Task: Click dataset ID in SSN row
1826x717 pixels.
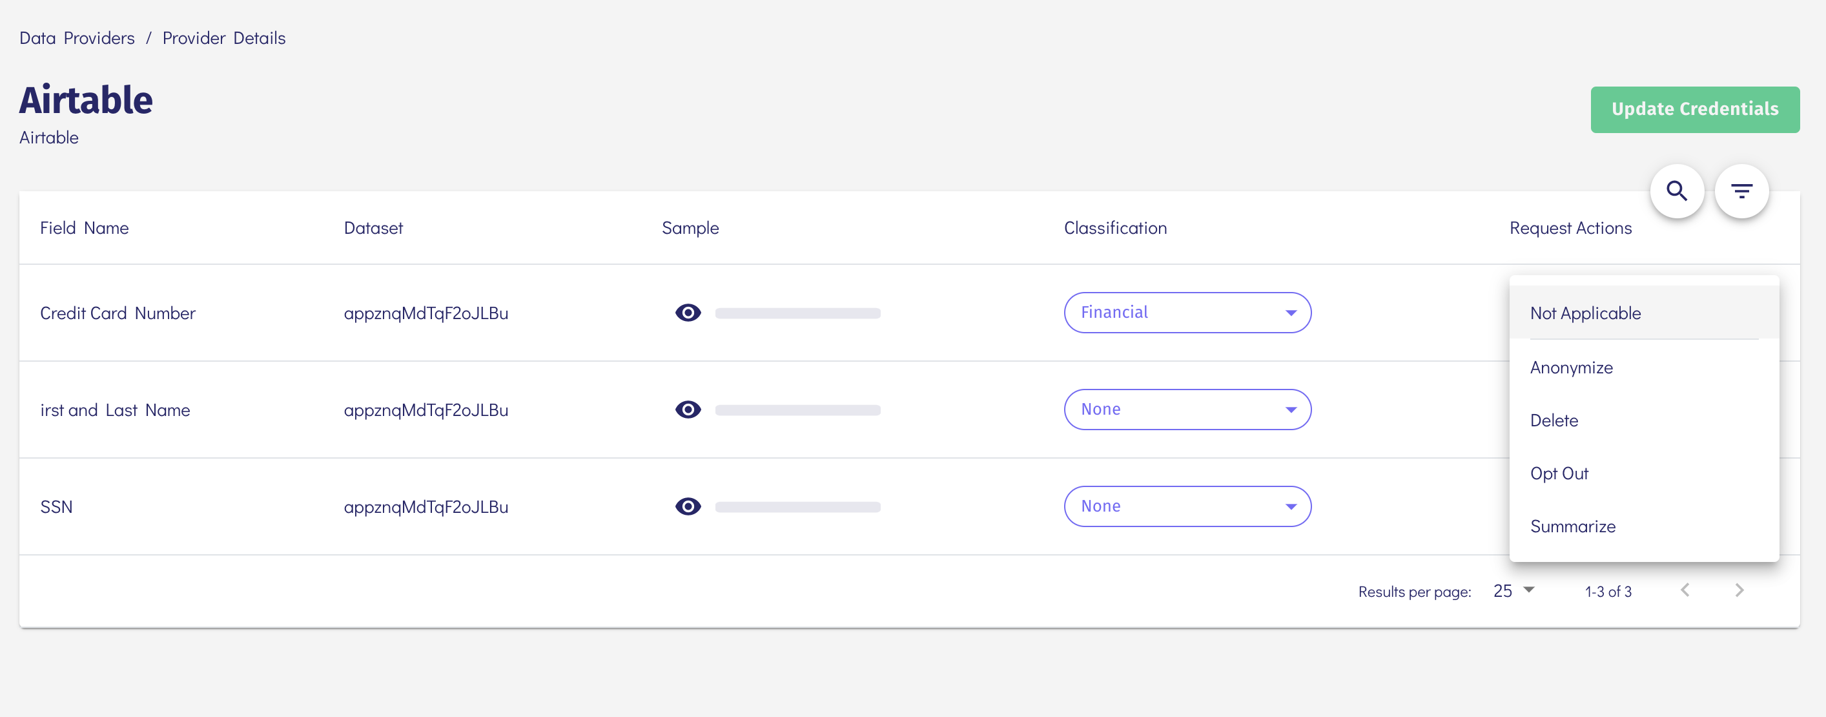Action: pyautogui.click(x=426, y=506)
